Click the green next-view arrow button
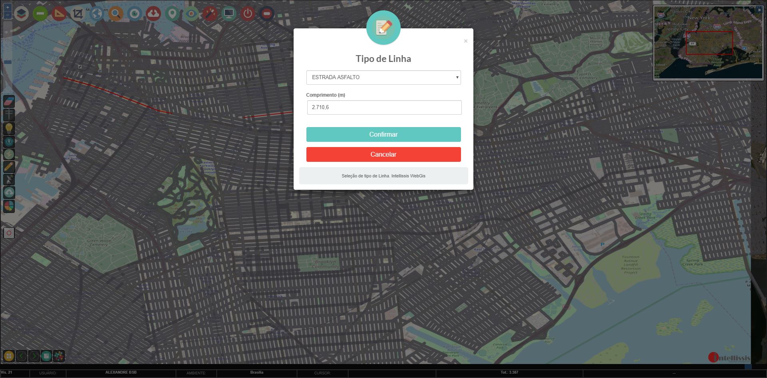Image resolution: width=767 pixels, height=378 pixels. click(34, 356)
